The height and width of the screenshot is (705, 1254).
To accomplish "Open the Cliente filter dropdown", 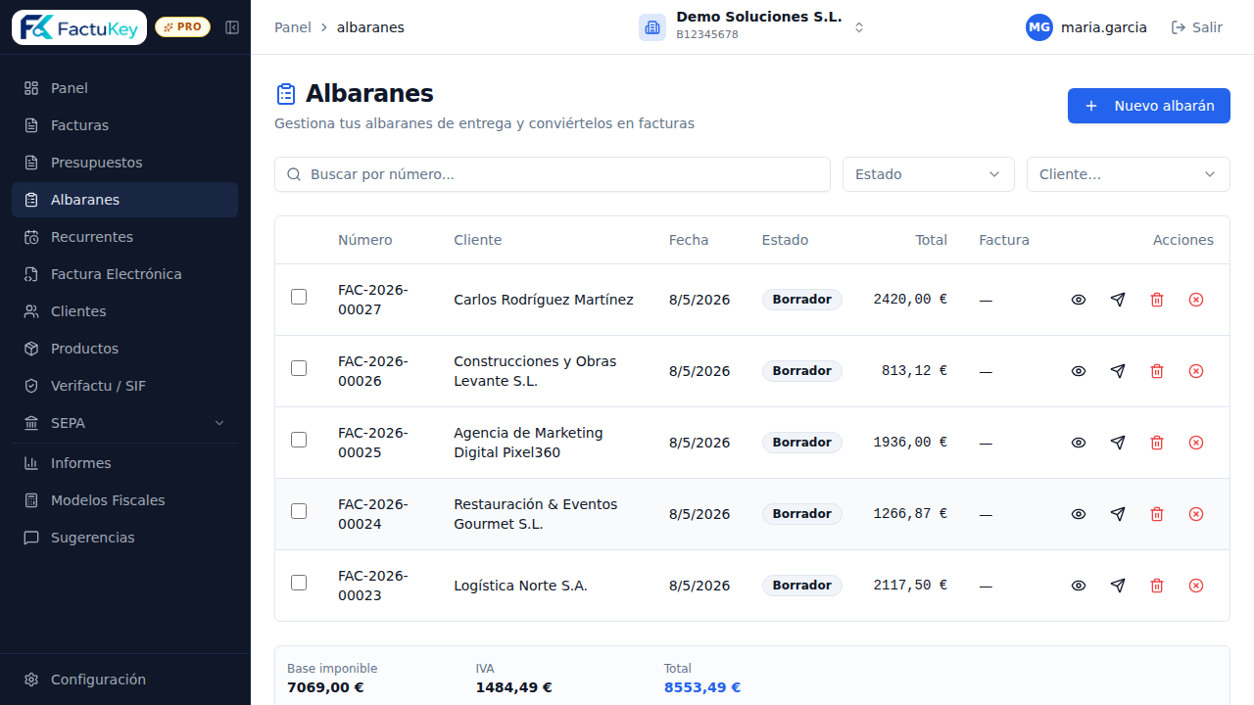I will click(1129, 174).
